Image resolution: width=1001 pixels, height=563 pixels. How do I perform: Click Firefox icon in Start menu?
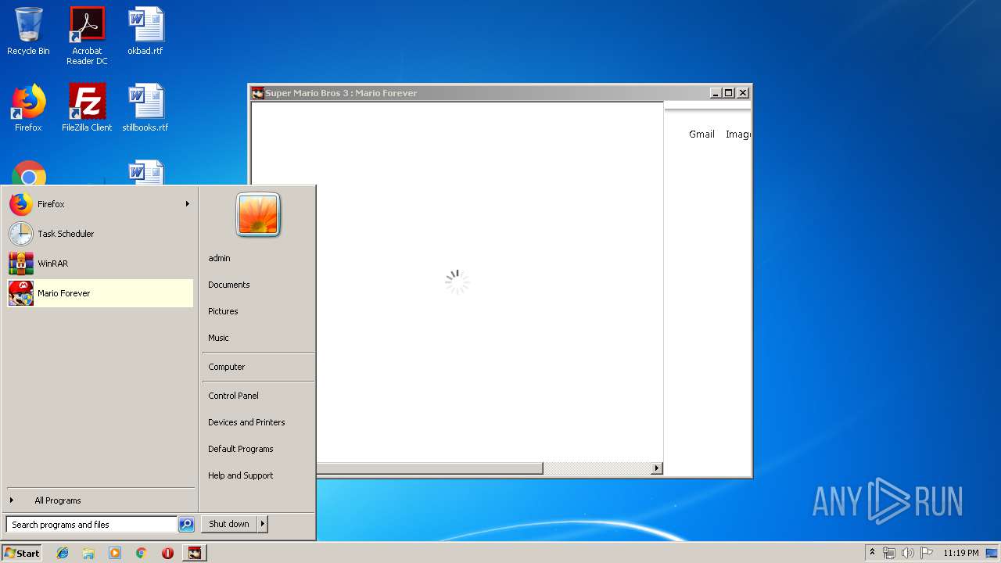coord(21,204)
